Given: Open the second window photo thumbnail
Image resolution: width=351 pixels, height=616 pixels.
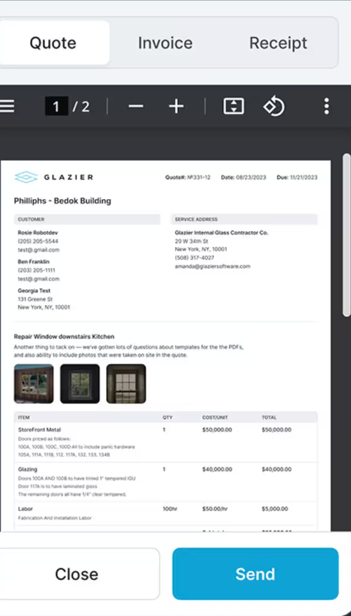Looking at the screenshot, I should (80, 384).
